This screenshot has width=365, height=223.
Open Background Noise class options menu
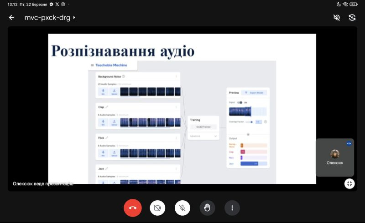[x=176, y=76]
